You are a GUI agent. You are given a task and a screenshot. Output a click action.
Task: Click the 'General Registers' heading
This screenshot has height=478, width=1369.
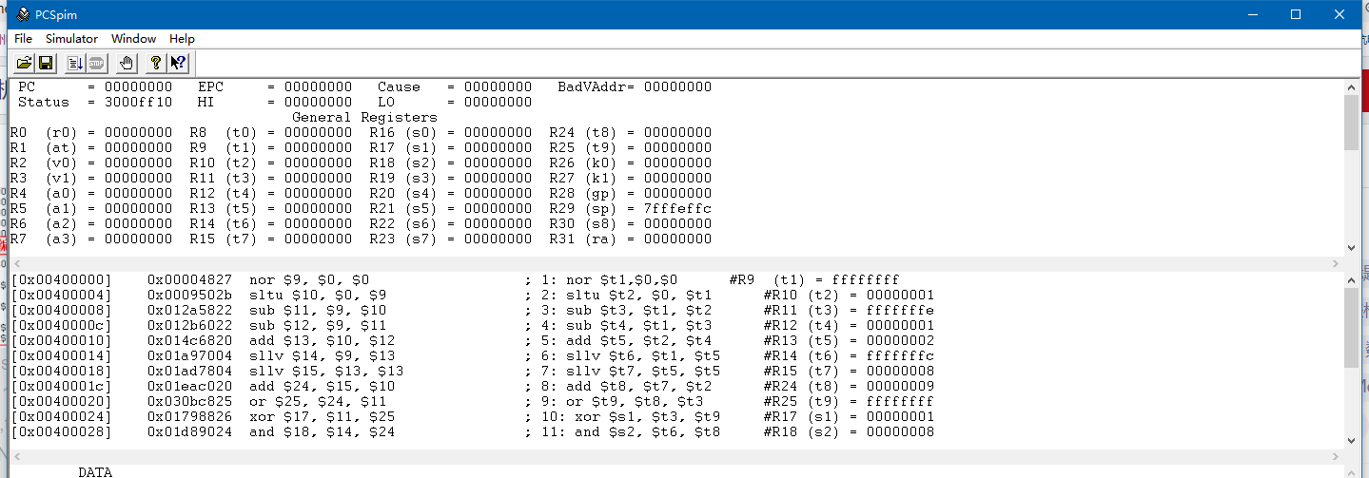pyautogui.click(x=364, y=117)
